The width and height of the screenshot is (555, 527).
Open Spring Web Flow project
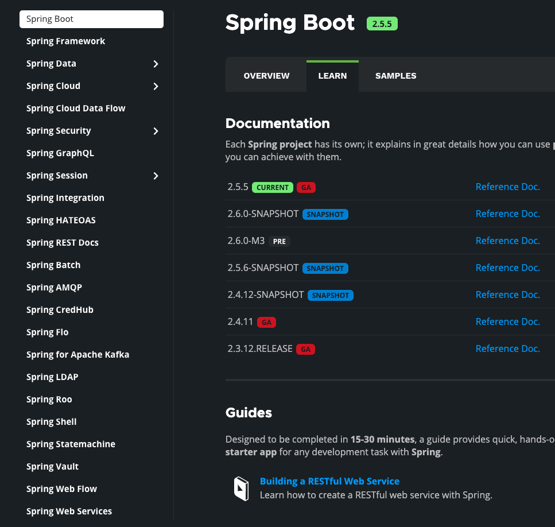pyautogui.click(x=61, y=489)
